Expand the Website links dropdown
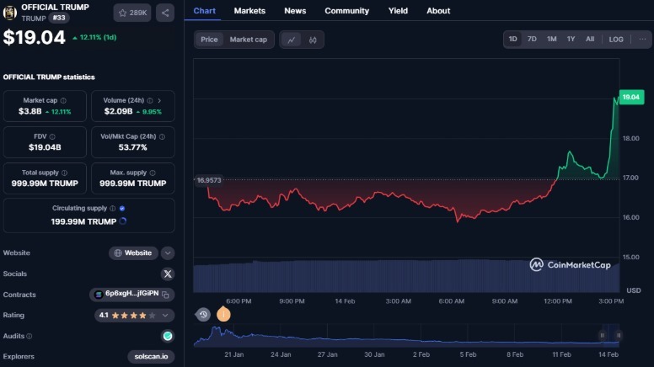The width and height of the screenshot is (654, 367). [x=168, y=253]
